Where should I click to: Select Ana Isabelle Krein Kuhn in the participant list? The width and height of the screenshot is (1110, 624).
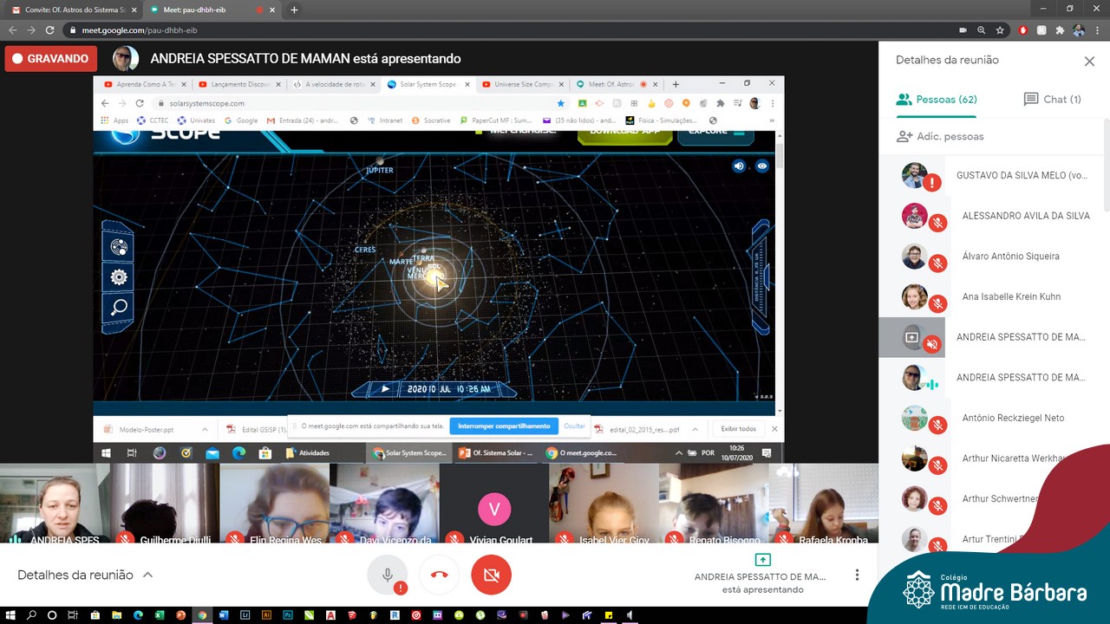[x=1010, y=296]
